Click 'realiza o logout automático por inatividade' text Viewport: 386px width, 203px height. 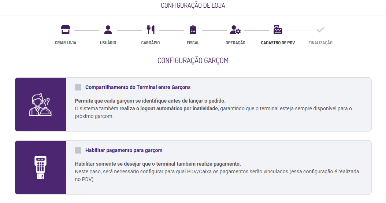point(168,108)
